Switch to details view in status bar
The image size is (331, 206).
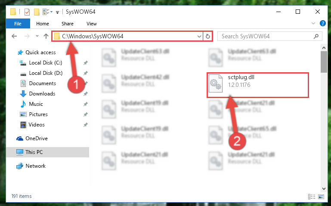click(x=312, y=197)
